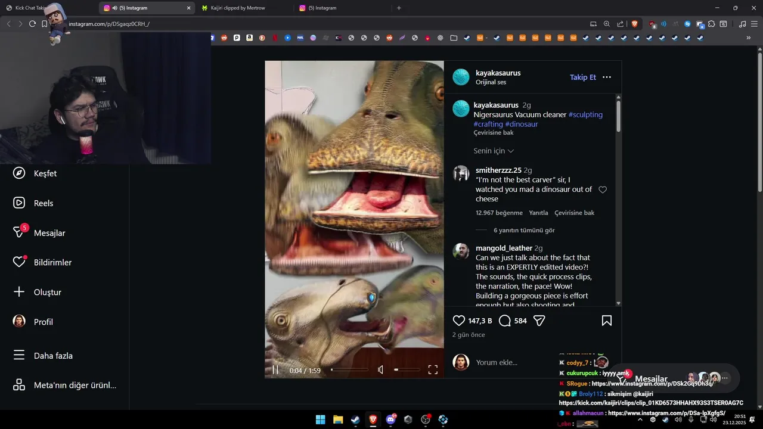Screen dimensions: 763x429
Task: Reload the page
Action: [32, 24]
